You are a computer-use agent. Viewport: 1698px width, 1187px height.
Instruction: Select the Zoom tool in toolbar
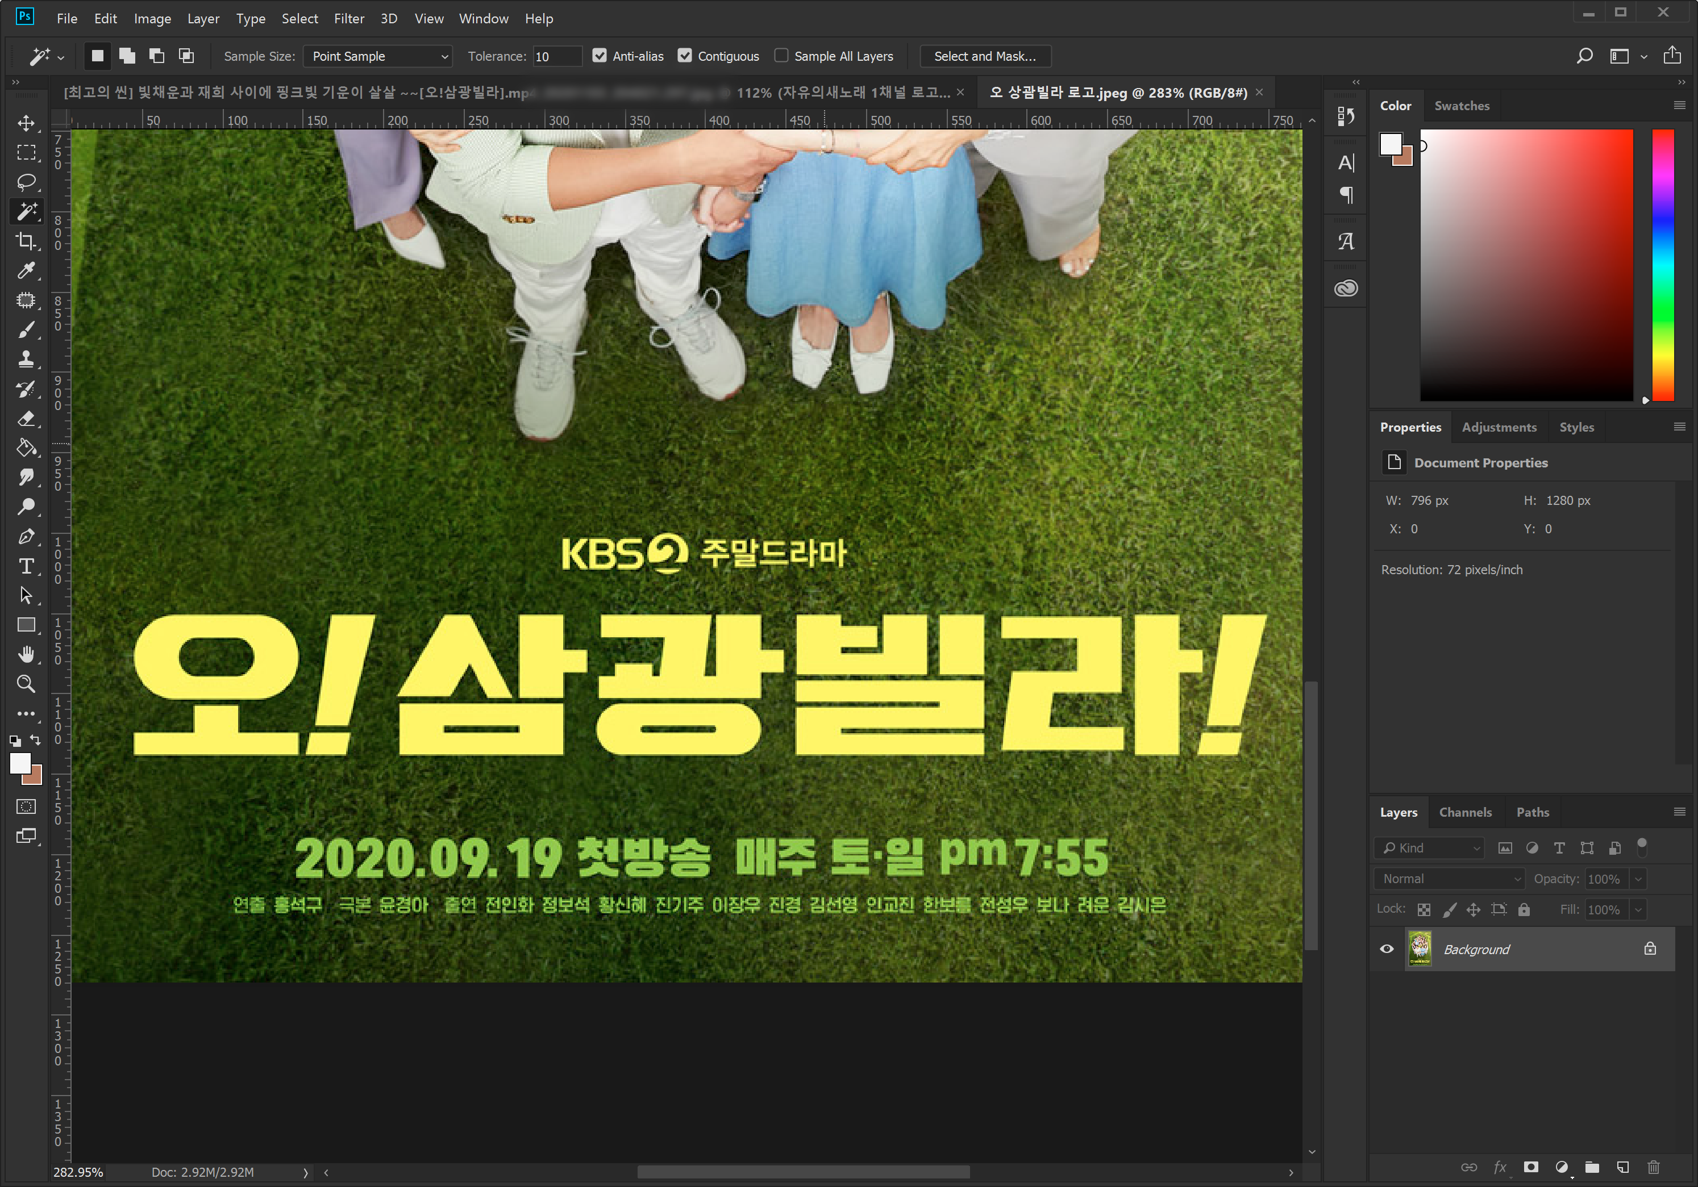coord(27,684)
